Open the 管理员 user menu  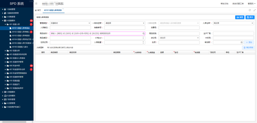tap(252, 4)
